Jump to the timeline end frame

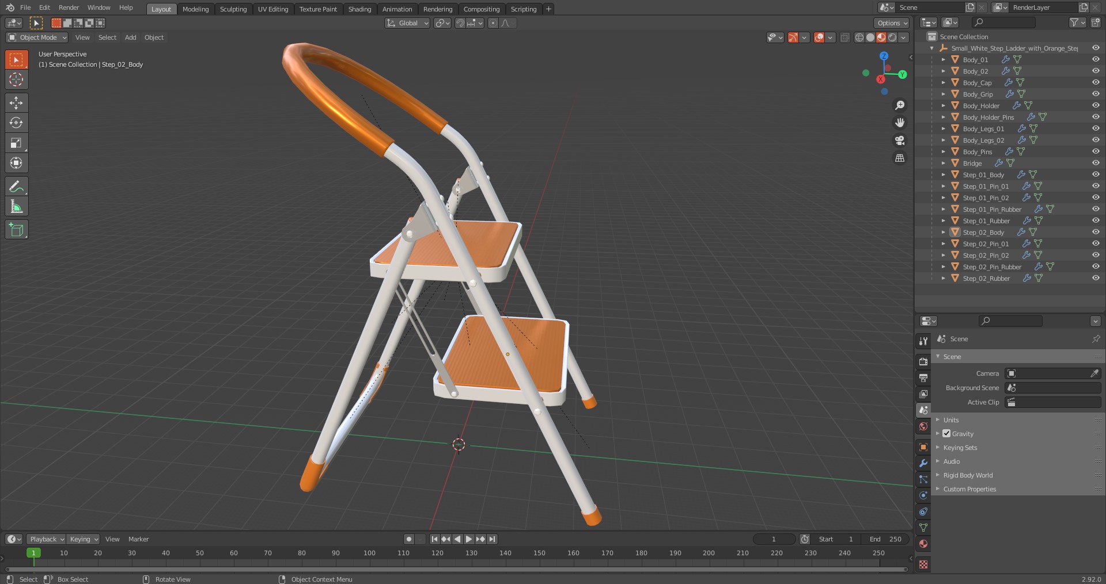click(492, 539)
